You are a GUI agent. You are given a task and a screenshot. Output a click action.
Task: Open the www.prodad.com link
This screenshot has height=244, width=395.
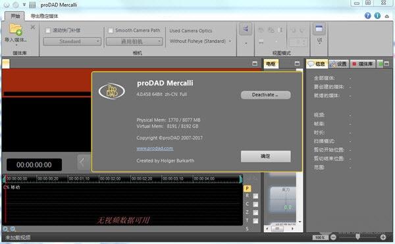155,149
